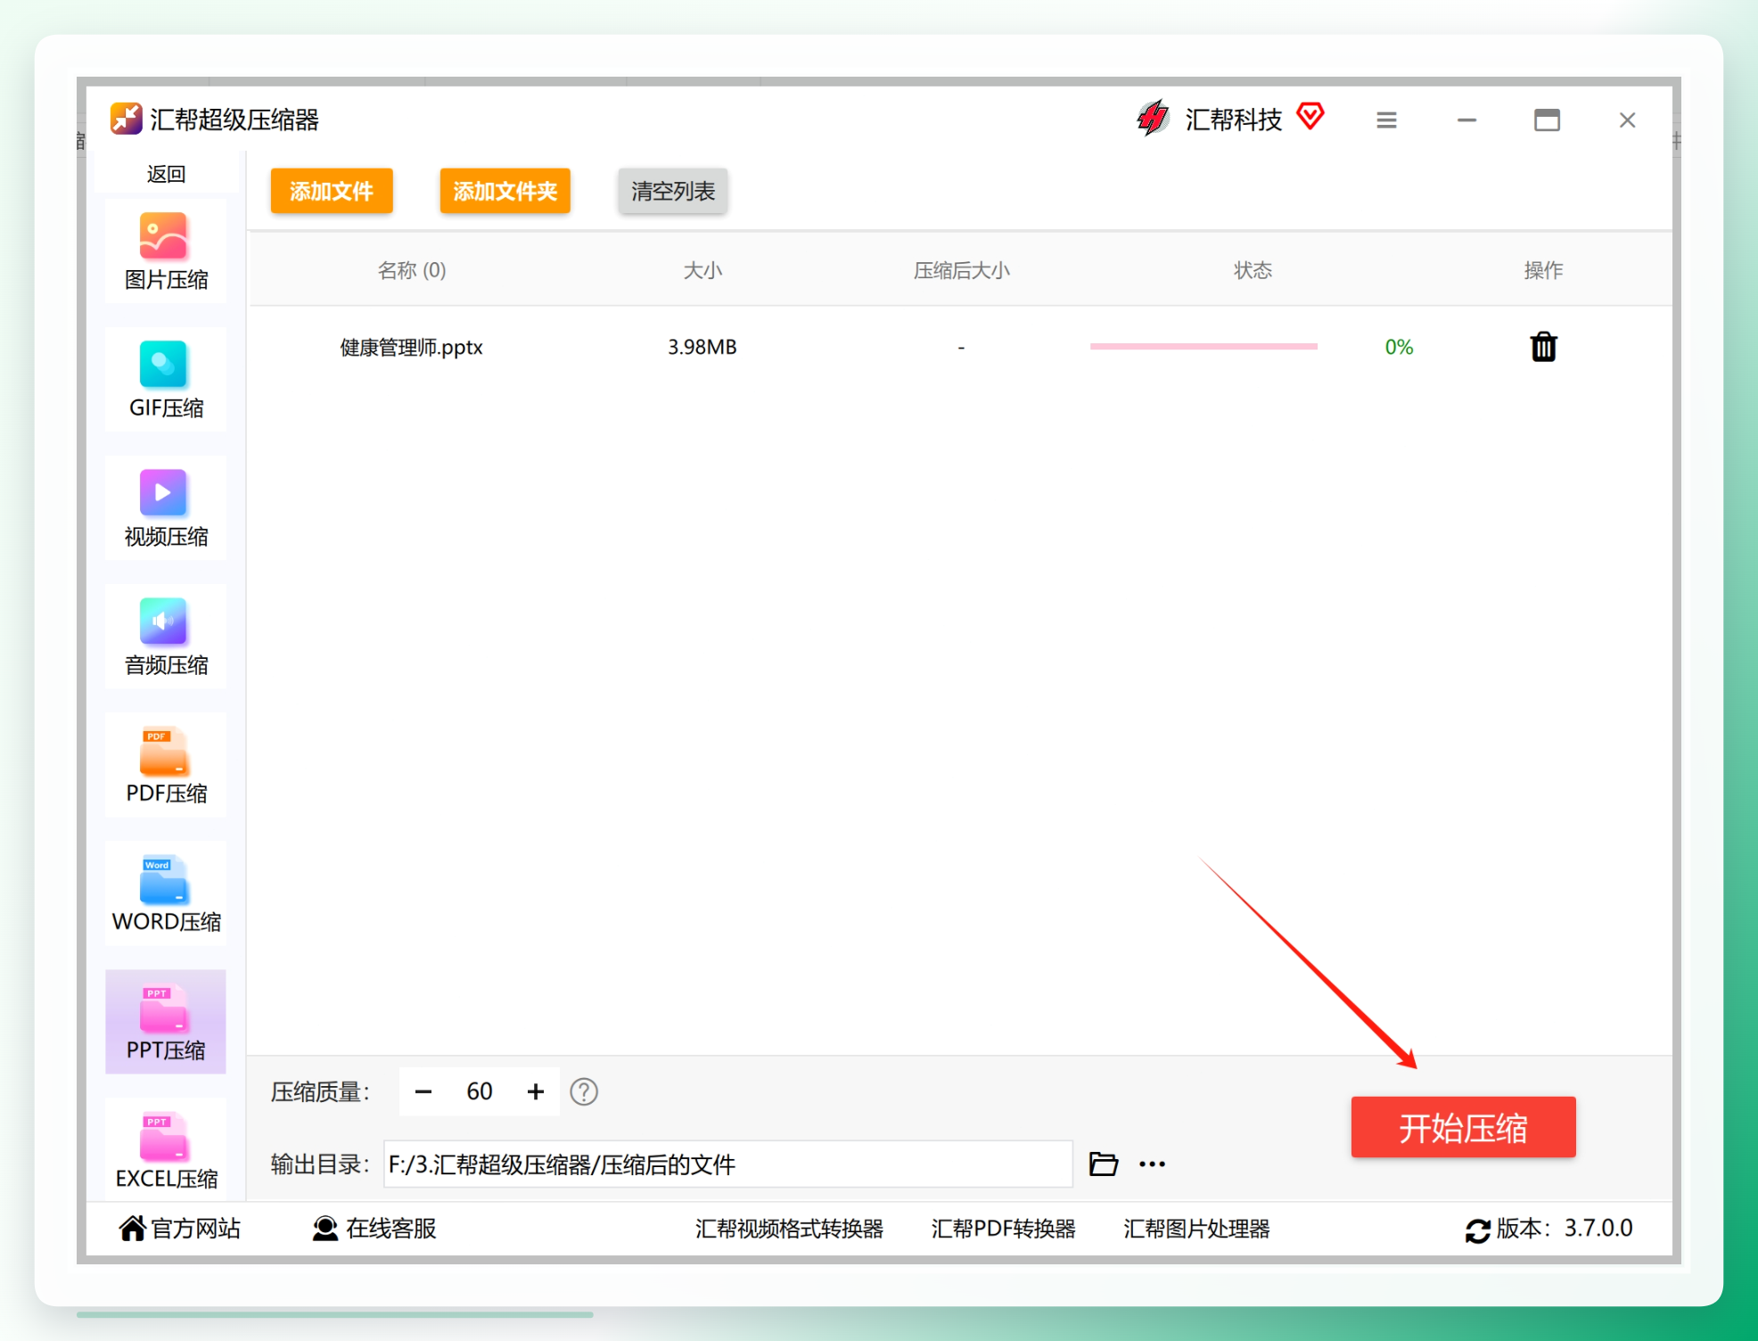Image resolution: width=1758 pixels, height=1341 pixels.
Task: Open the hamburger menu in title bar
Action: click(1386, 120)
